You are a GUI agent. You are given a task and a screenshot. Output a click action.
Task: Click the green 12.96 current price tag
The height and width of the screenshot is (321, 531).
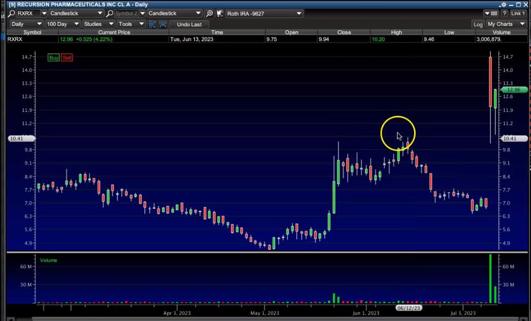click(x=514, y=90)
